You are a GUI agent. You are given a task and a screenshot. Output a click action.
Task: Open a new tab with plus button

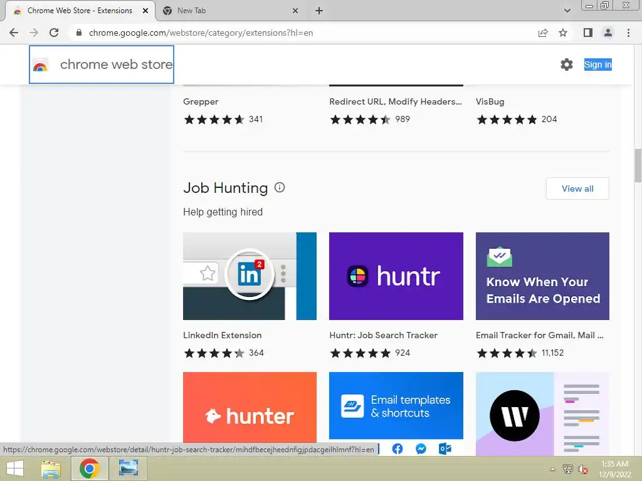tap(319, 11)
